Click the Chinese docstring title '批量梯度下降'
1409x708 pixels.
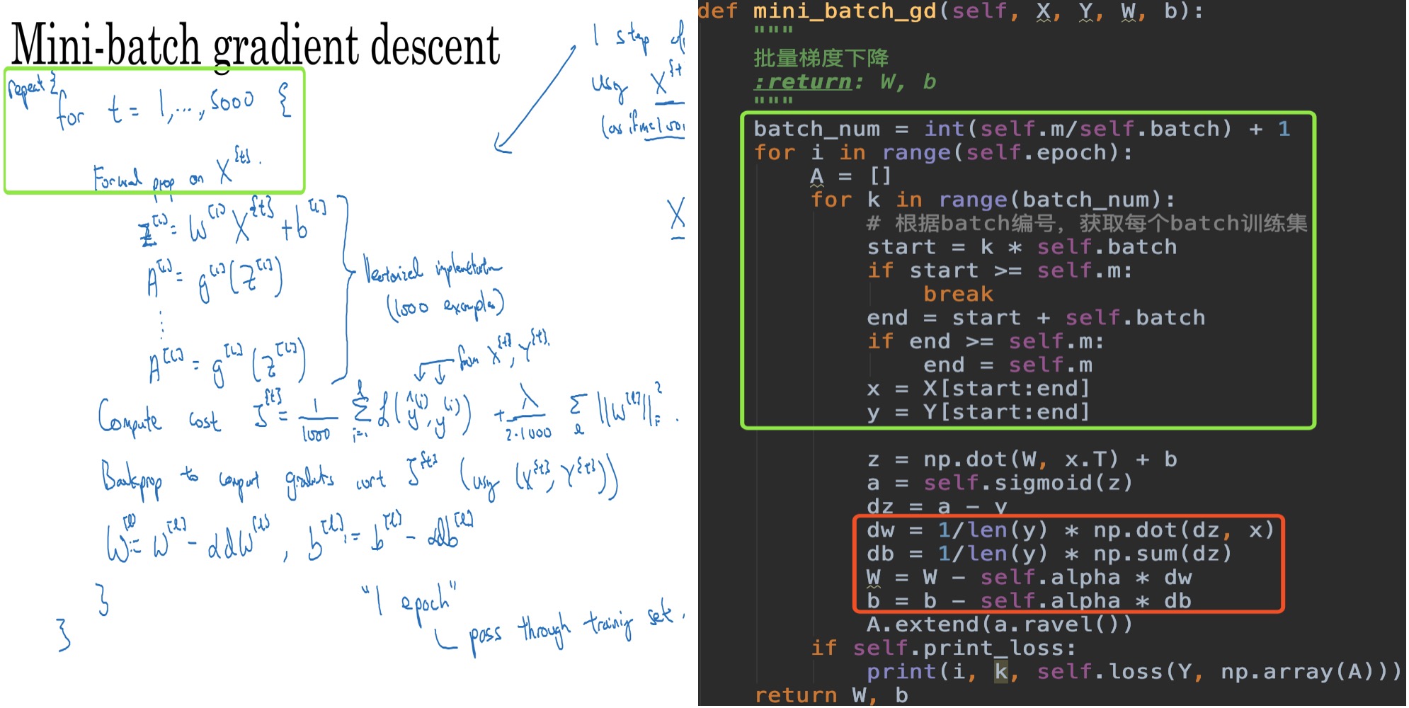coord(821,58)
